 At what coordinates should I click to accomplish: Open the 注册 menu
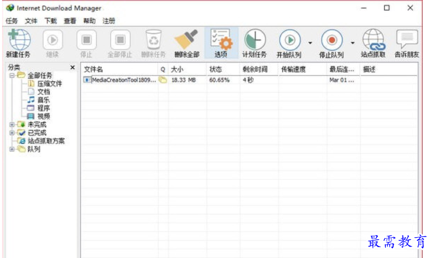(109, 21)
